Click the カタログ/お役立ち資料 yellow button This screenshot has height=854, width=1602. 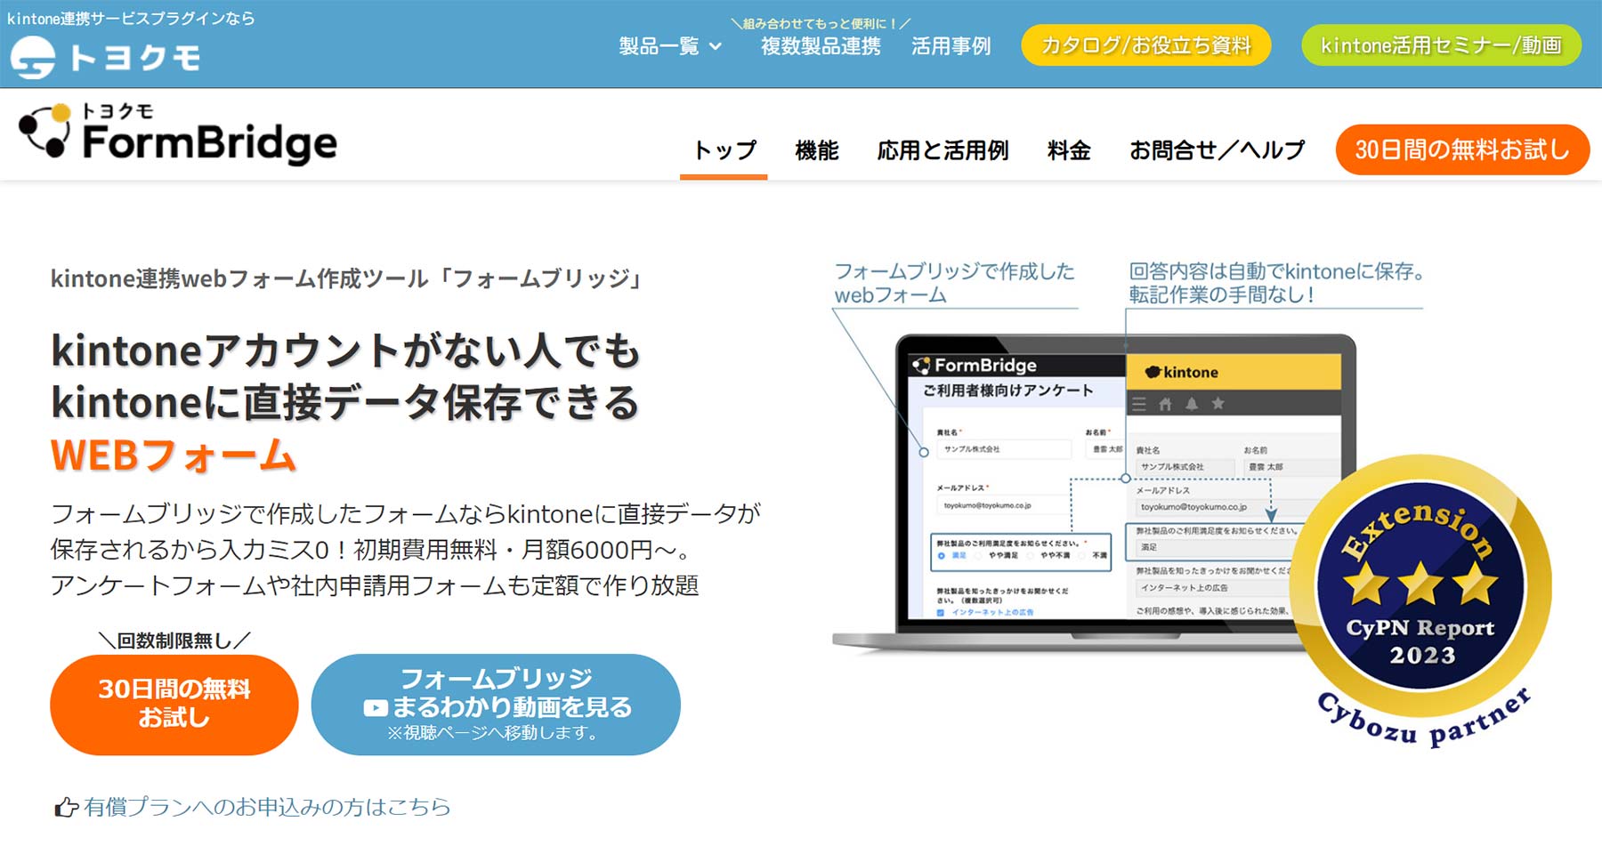[x=1145, y=44]
